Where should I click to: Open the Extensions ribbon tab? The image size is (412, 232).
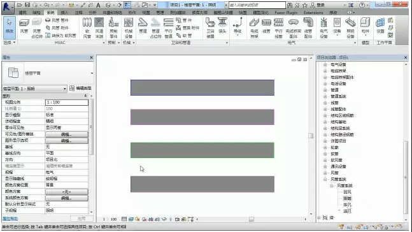tap(313, 13)
